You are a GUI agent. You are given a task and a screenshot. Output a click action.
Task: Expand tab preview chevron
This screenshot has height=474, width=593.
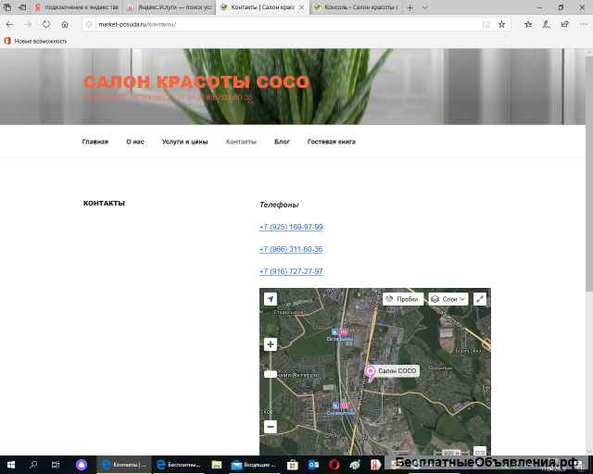pos(425,7)
